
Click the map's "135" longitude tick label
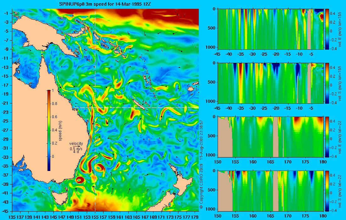point(12,217)
